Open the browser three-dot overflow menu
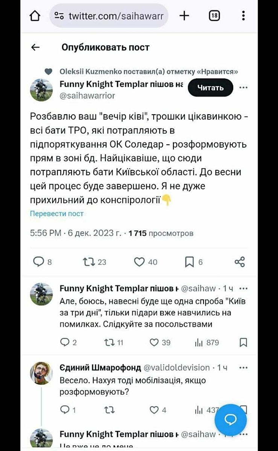The height and width of the screenshot is (451, 278). point(243,15)
